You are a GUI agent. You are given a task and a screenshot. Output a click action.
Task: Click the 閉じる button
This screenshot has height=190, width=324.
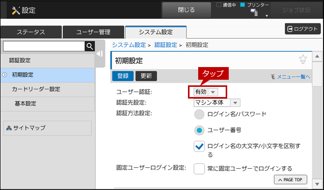tap(186, 10)
